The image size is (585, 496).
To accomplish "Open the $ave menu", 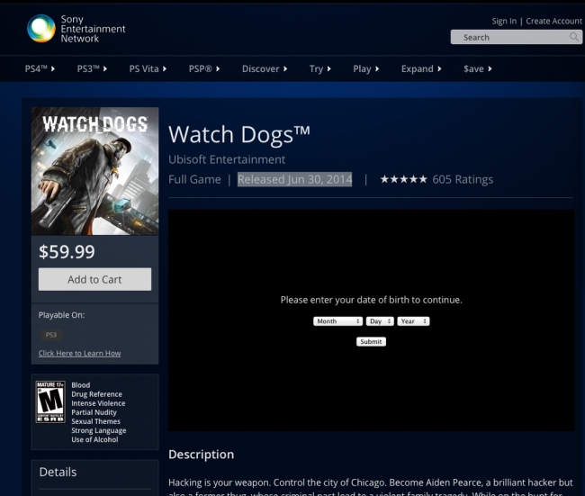I will [x=477, y=69].
